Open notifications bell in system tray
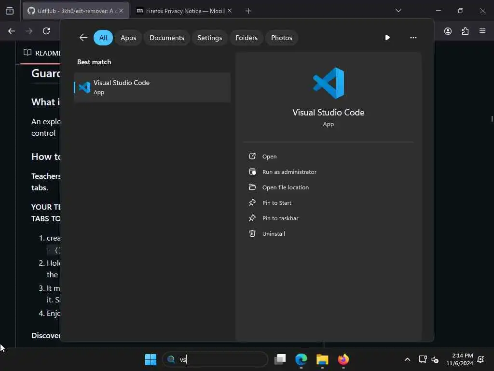 (481, 359)
